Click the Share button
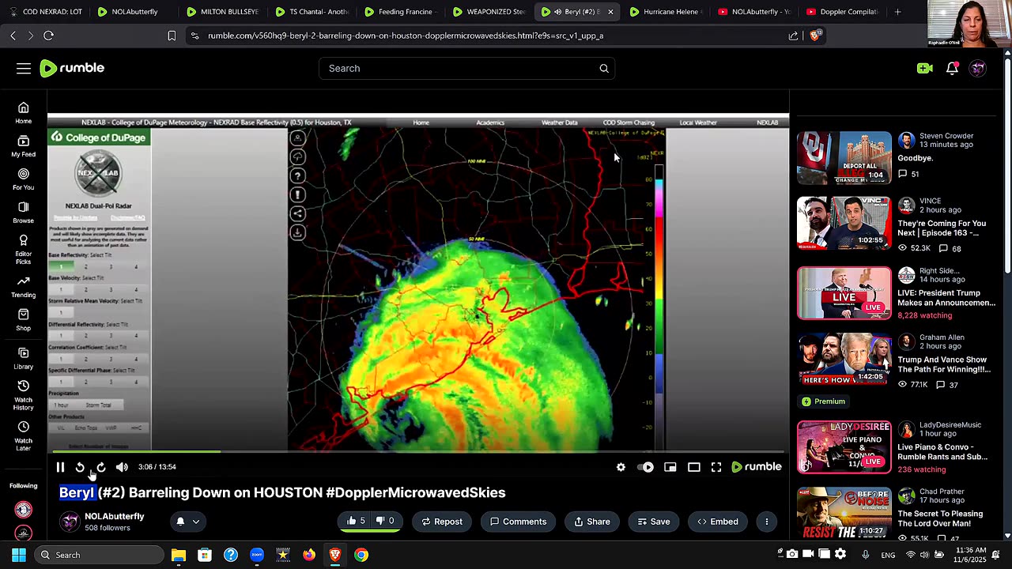 592,522
